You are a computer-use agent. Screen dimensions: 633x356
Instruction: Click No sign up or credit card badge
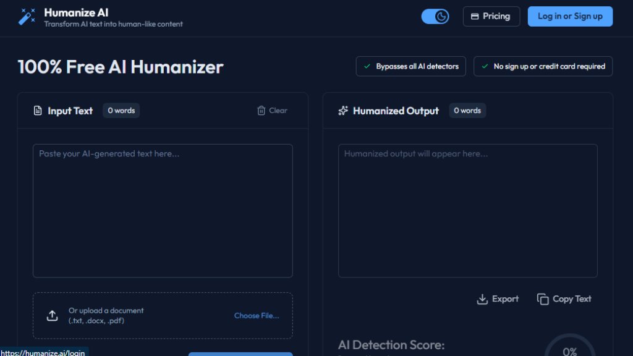(543, 66)
